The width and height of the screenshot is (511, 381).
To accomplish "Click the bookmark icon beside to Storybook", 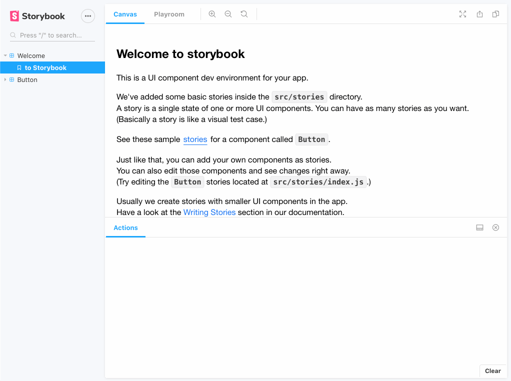I will coord(19,68).
